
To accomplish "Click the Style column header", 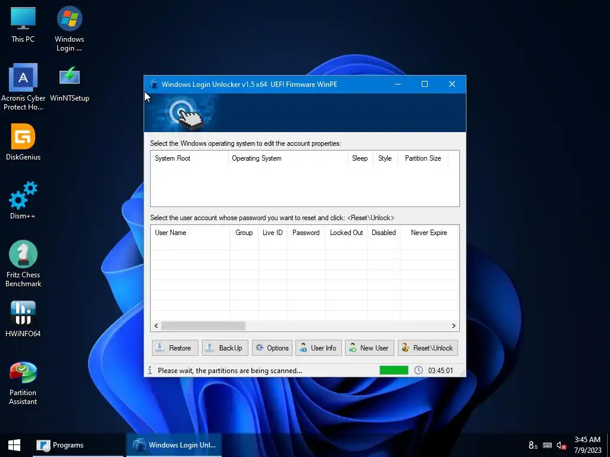I will pyautogui.click(x=385, y=158).
